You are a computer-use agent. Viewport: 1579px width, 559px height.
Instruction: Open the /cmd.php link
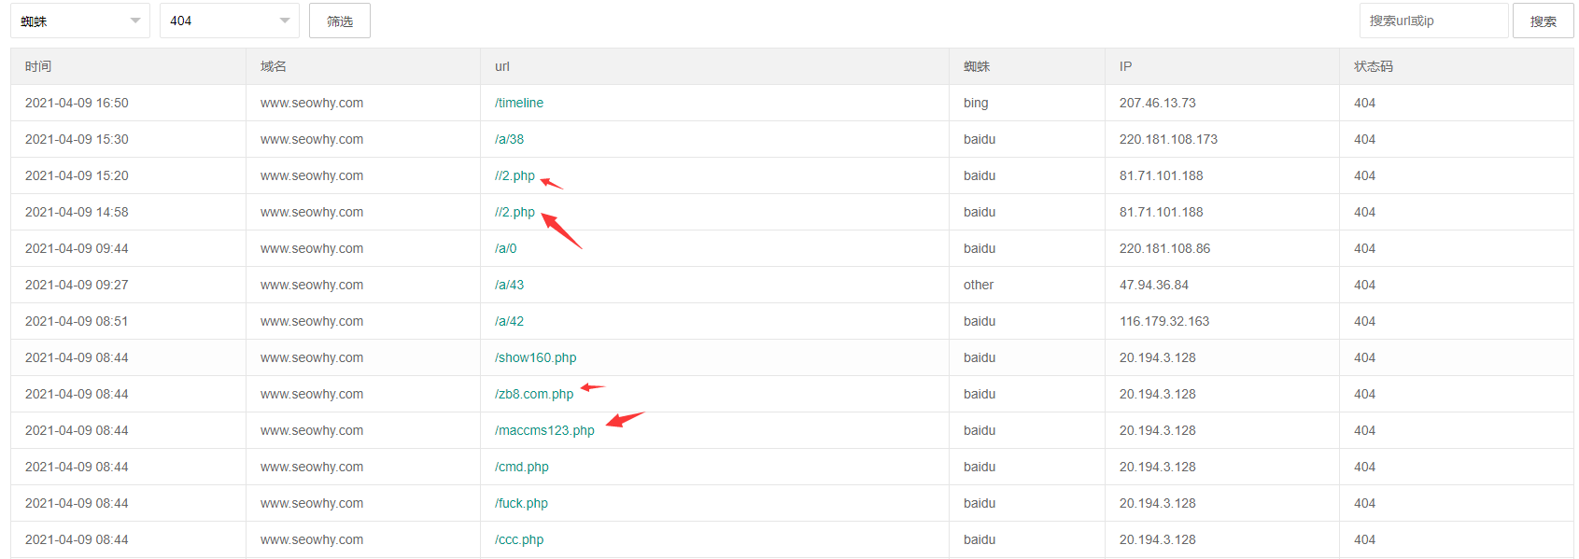click(x=521, y=467)
